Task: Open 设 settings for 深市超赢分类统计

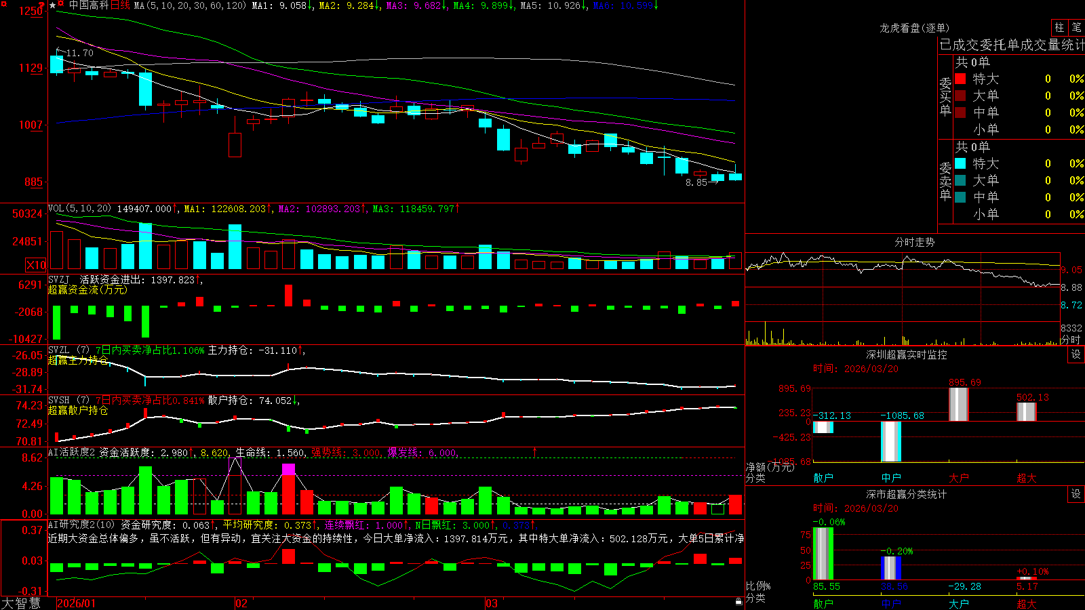Action: pos(1076,494)
